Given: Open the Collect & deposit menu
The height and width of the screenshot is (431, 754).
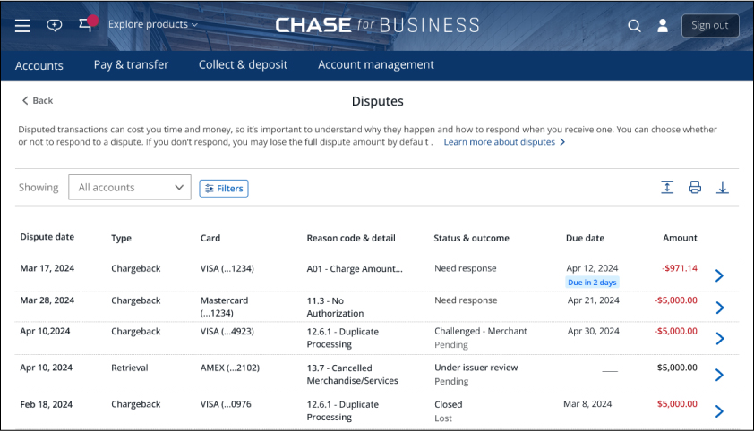Looking at the screenshot, I should tap(243, 64).
